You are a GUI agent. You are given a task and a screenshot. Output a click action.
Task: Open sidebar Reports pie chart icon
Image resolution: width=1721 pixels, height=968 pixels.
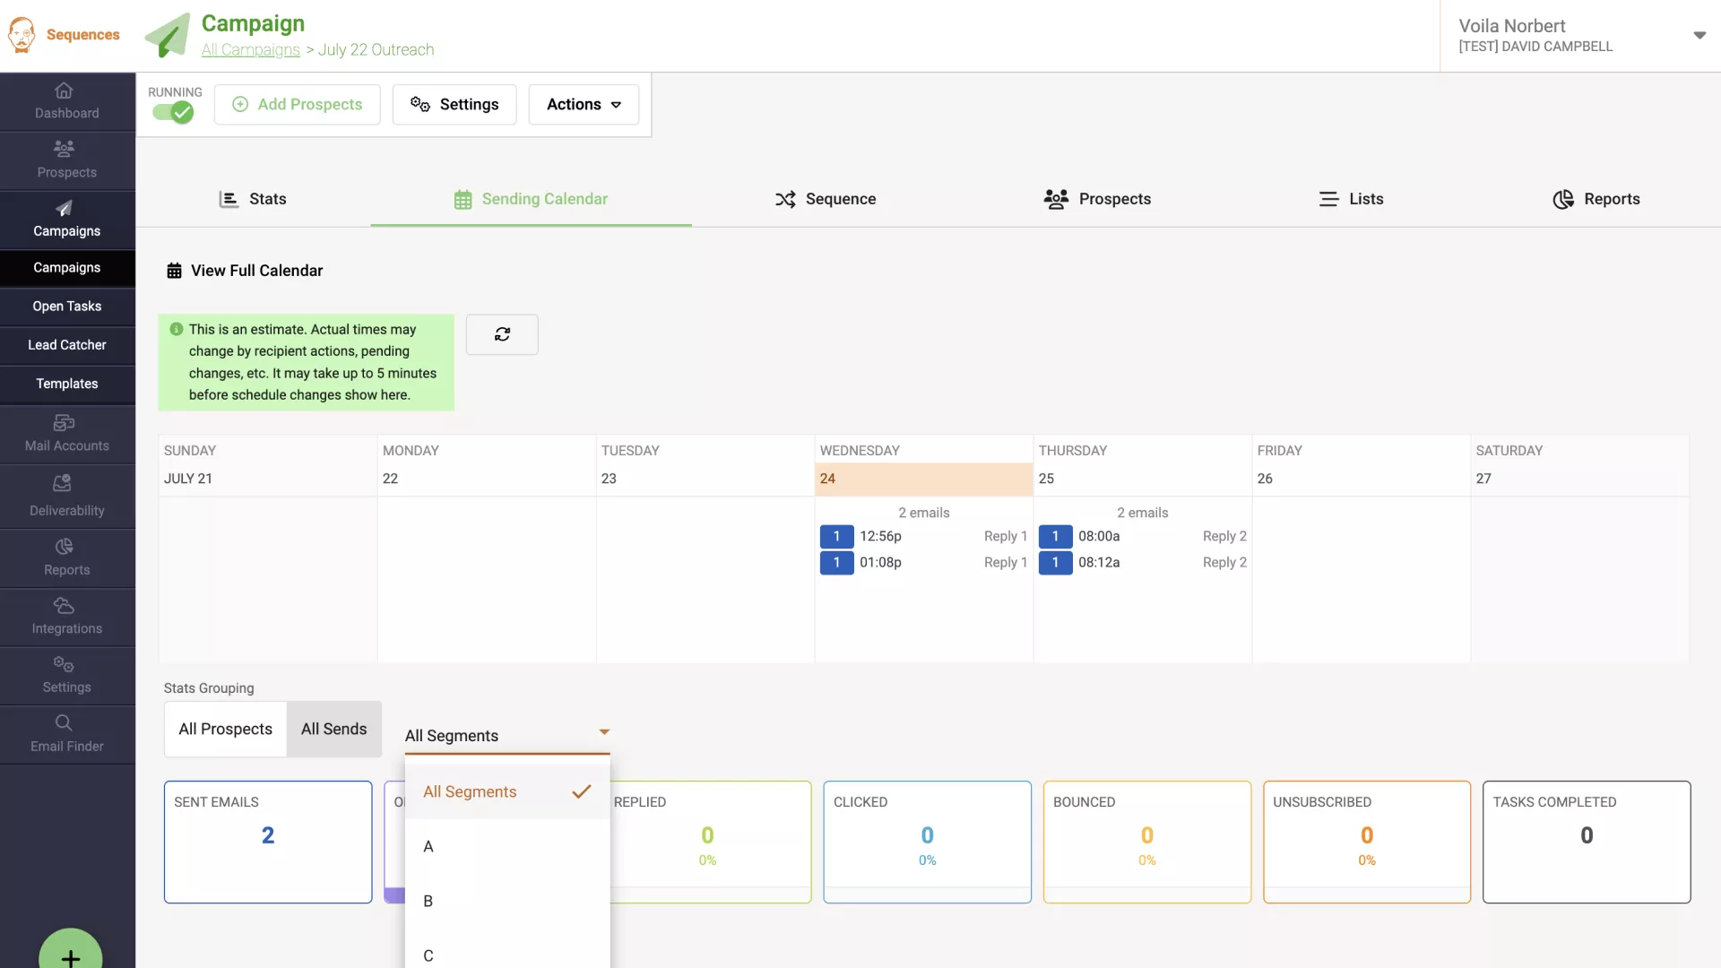(x=64, y=547)
